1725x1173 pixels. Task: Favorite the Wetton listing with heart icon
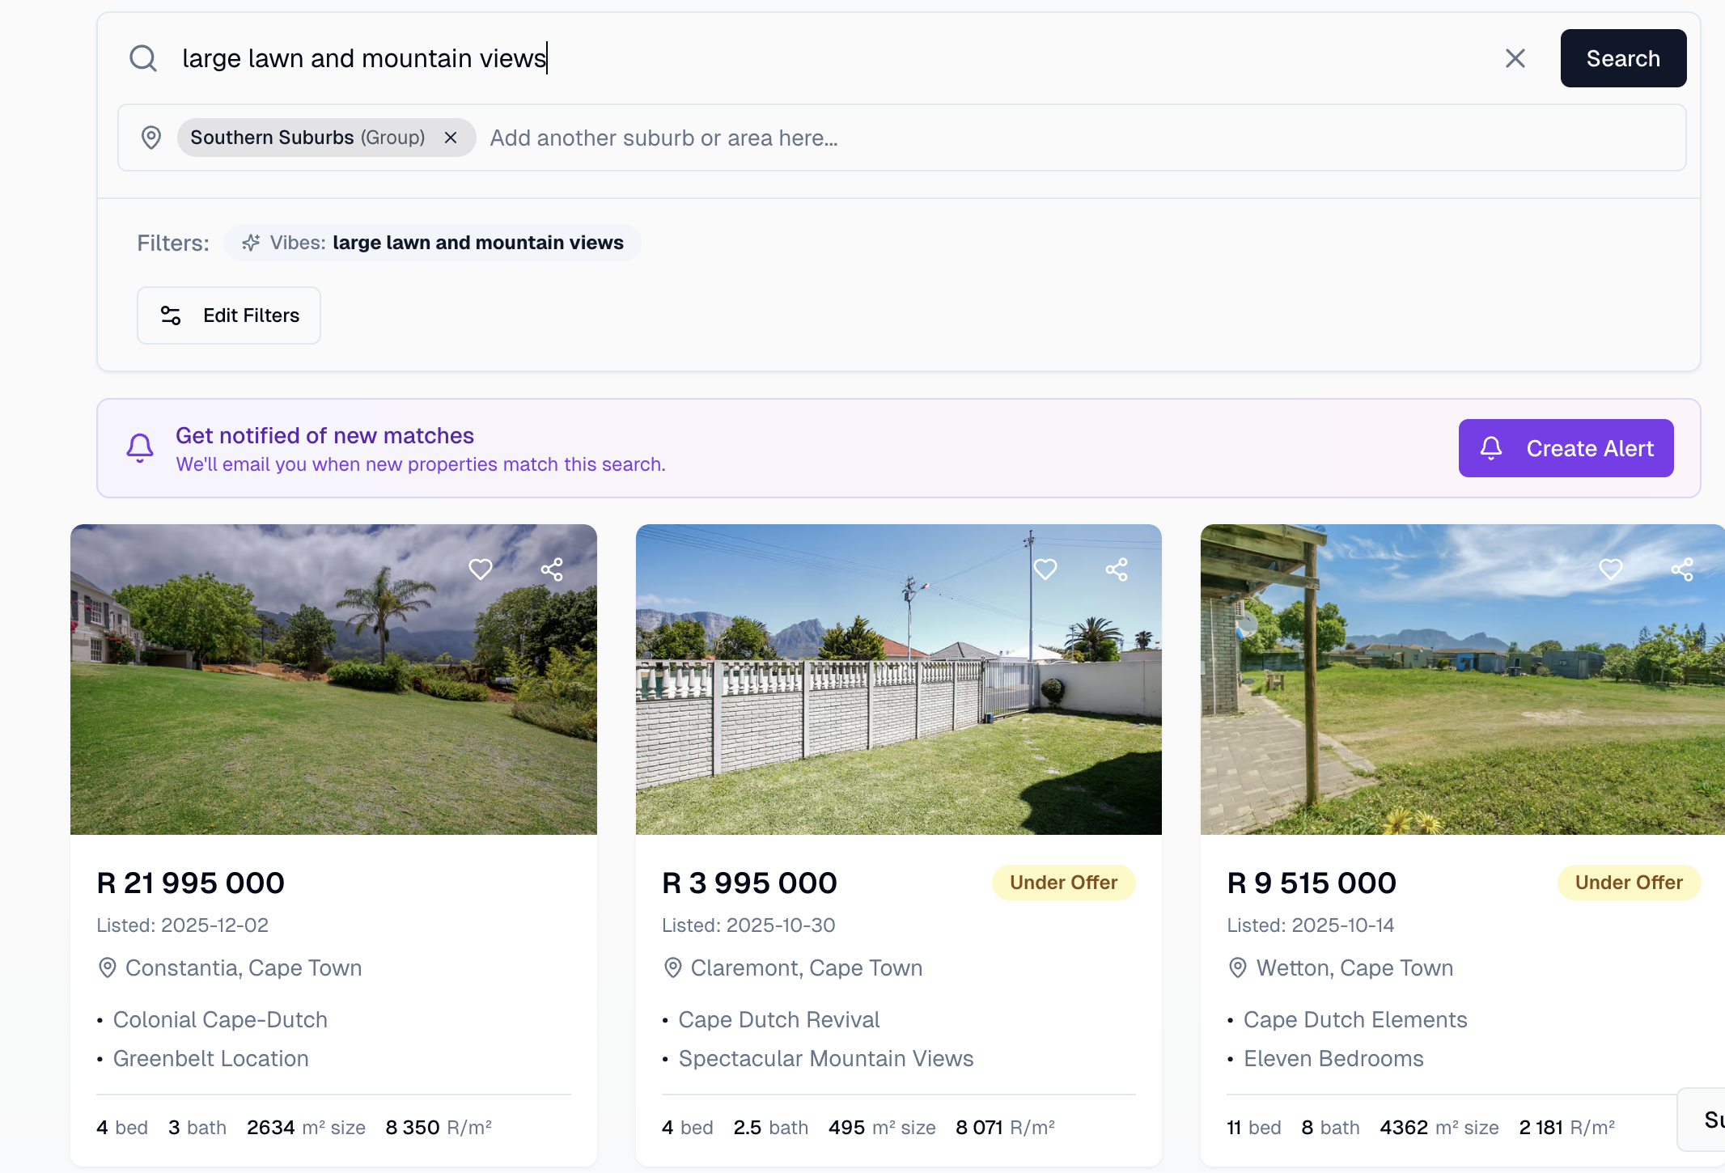1611,570
